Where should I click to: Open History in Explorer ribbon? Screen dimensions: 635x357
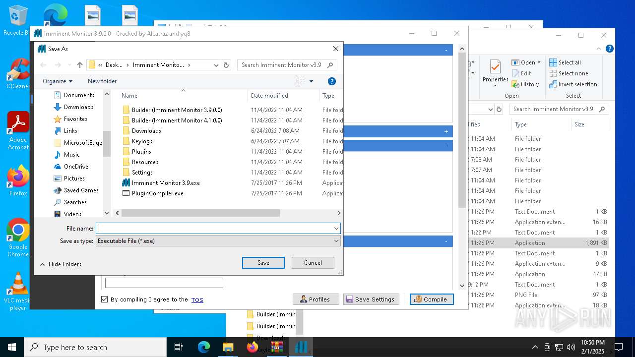coord(525,84)
